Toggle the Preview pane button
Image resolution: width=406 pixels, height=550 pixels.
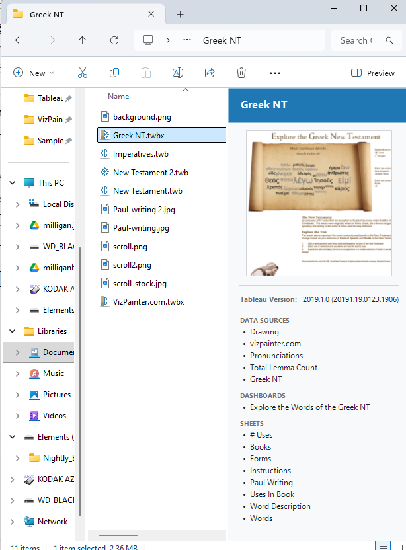pos(373,73)
